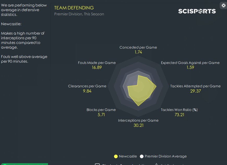Click the Premier Division, This Season subtitle
The width and height of the screenshot is (227, 165).
click(x=79, y=14)
